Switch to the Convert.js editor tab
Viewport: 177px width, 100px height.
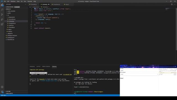pos(45,4)
